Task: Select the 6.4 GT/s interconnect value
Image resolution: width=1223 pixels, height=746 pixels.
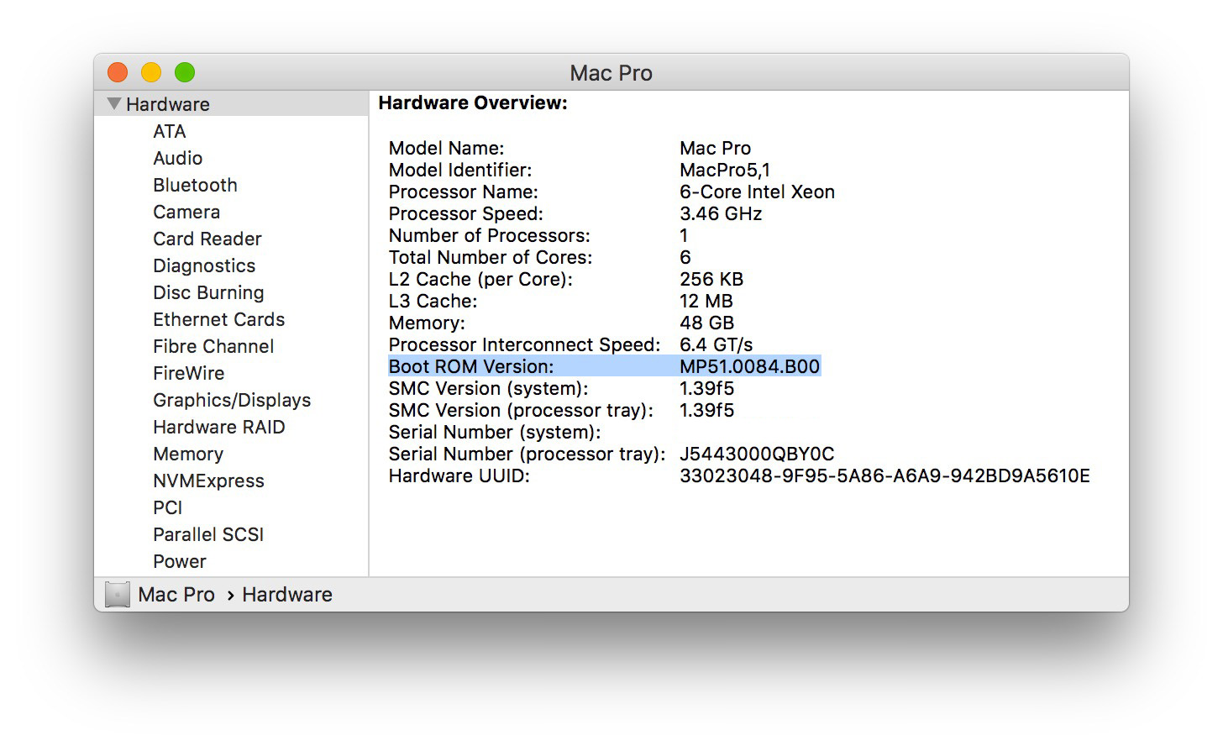Action: pyautogui.click(x=716, y=344)
